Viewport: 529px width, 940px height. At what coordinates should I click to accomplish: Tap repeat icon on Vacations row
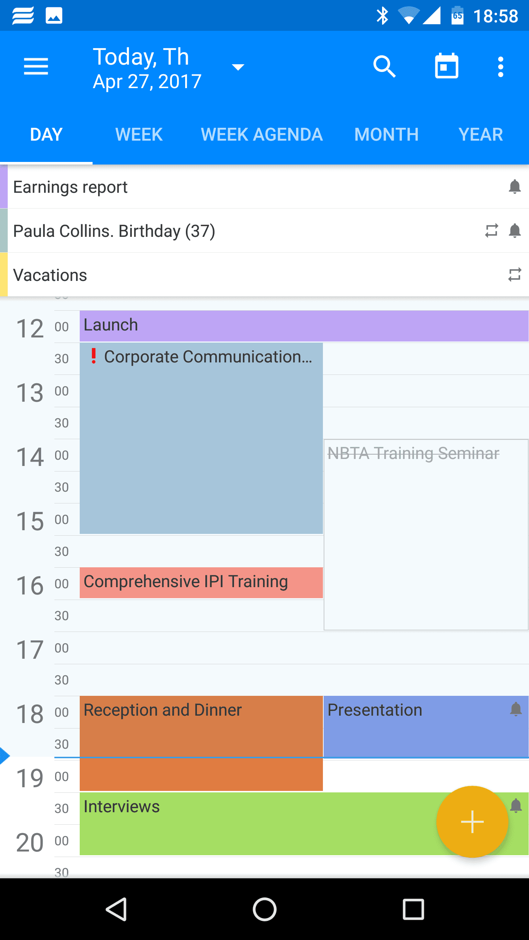click(515, 275)
